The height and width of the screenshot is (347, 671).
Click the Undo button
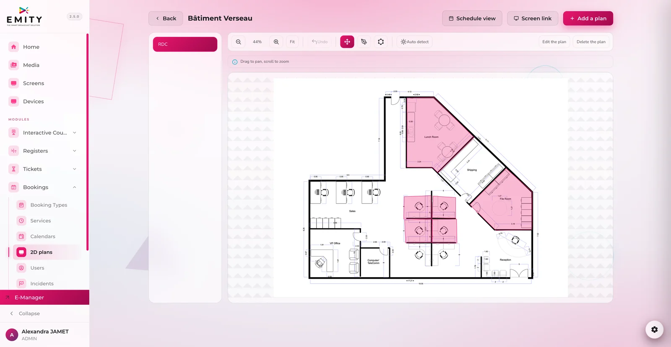click(320, 42)
